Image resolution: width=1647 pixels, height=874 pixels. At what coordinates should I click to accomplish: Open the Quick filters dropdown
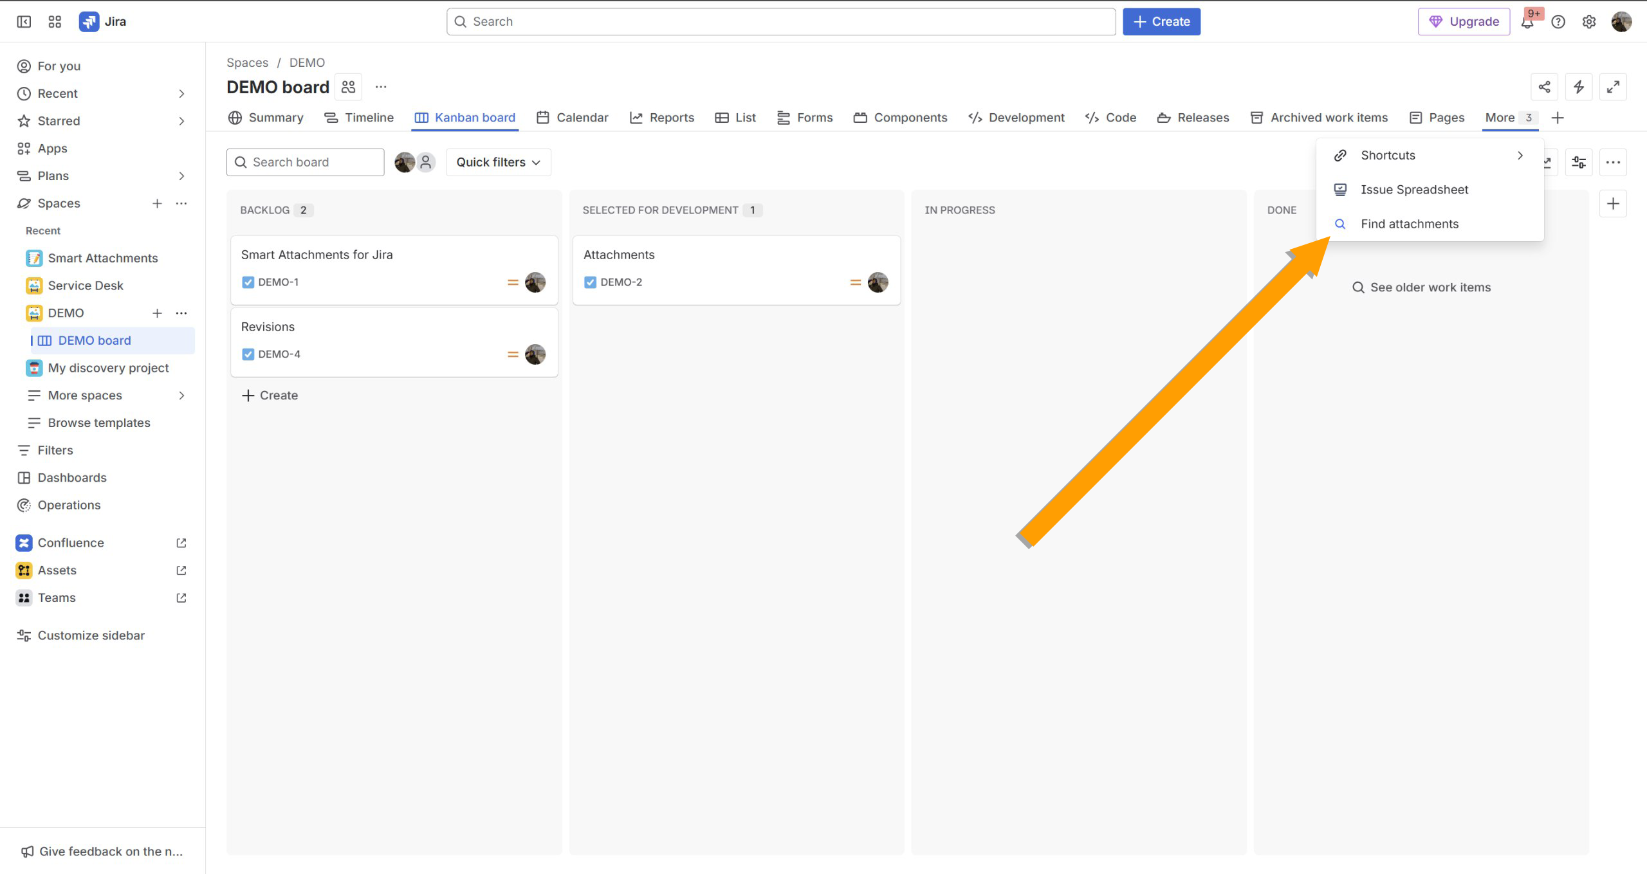pos(499,162)
